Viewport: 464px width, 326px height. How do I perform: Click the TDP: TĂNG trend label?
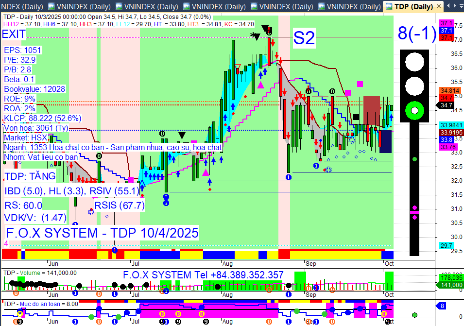click(x=30, y=176)
